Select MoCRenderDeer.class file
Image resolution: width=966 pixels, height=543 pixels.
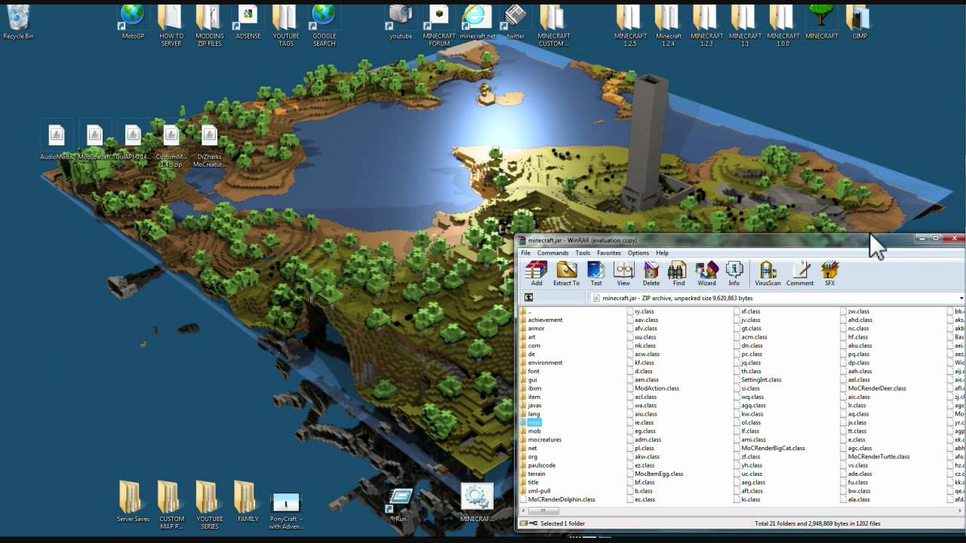coord(872,388)
